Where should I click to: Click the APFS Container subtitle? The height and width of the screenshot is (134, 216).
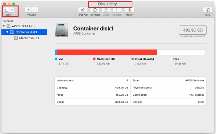[x=84, y=33]
